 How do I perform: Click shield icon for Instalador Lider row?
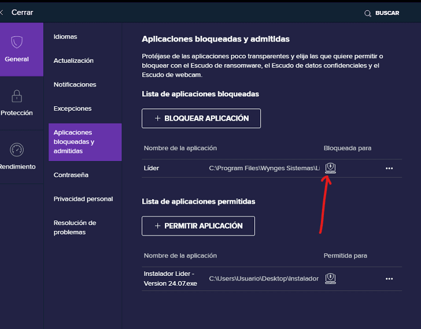click(330, 278)
